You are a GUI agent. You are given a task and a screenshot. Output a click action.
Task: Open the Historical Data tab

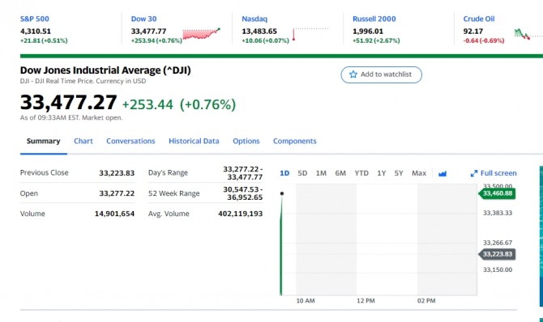coord(194,141)
